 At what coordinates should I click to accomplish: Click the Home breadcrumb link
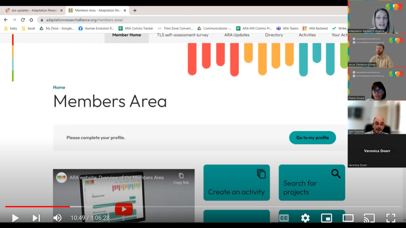pyautogui.click(x=59, y=87)
